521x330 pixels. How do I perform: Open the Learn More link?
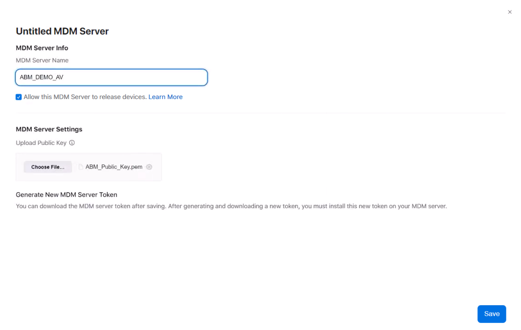[165, 97]
